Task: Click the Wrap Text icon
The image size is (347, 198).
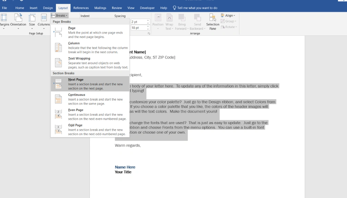Action: (169, 18)
